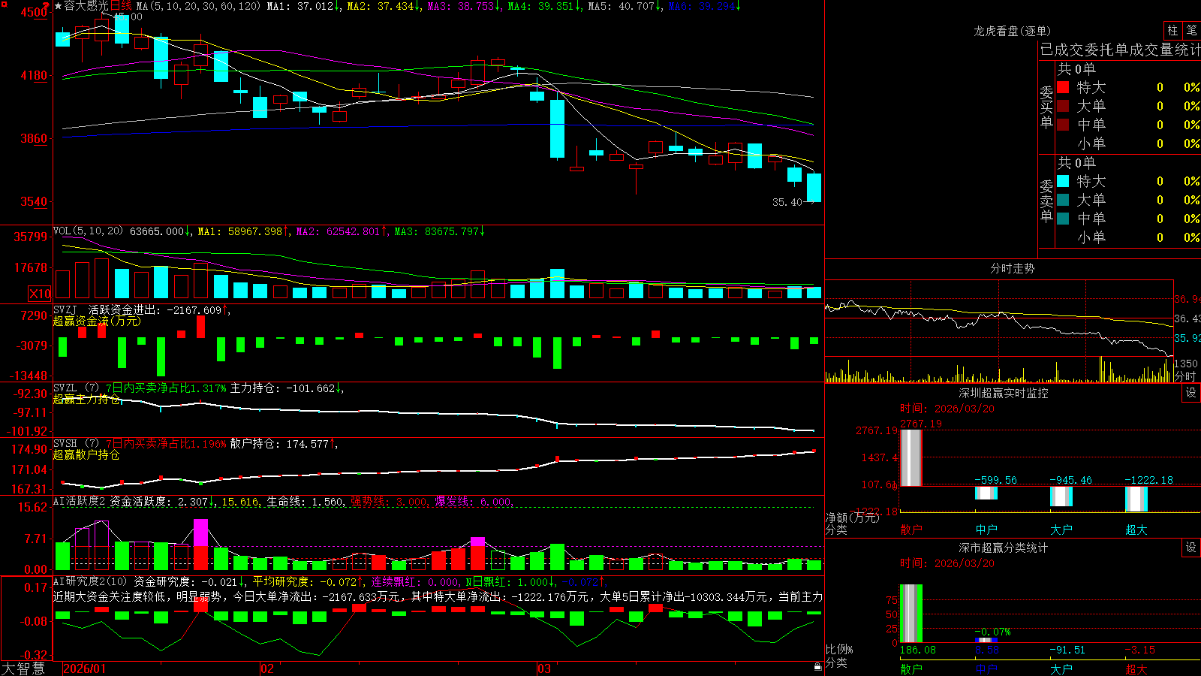
Task: Click the 分时走势 panel title
Action: click(x=1012, y=268)
